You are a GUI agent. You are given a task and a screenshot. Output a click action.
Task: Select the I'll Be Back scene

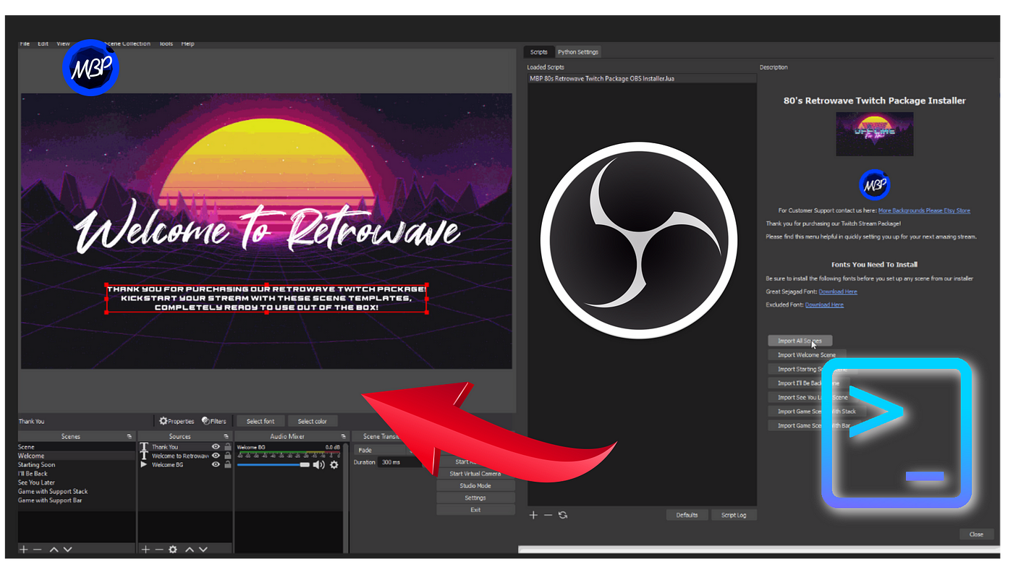coord(77,474)
